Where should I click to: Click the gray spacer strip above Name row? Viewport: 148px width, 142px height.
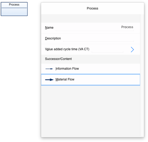[x=91, y=18]
